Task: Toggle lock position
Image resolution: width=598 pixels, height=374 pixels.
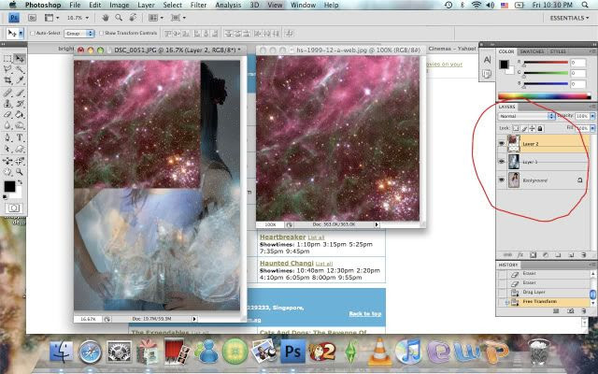Action: 533,128
